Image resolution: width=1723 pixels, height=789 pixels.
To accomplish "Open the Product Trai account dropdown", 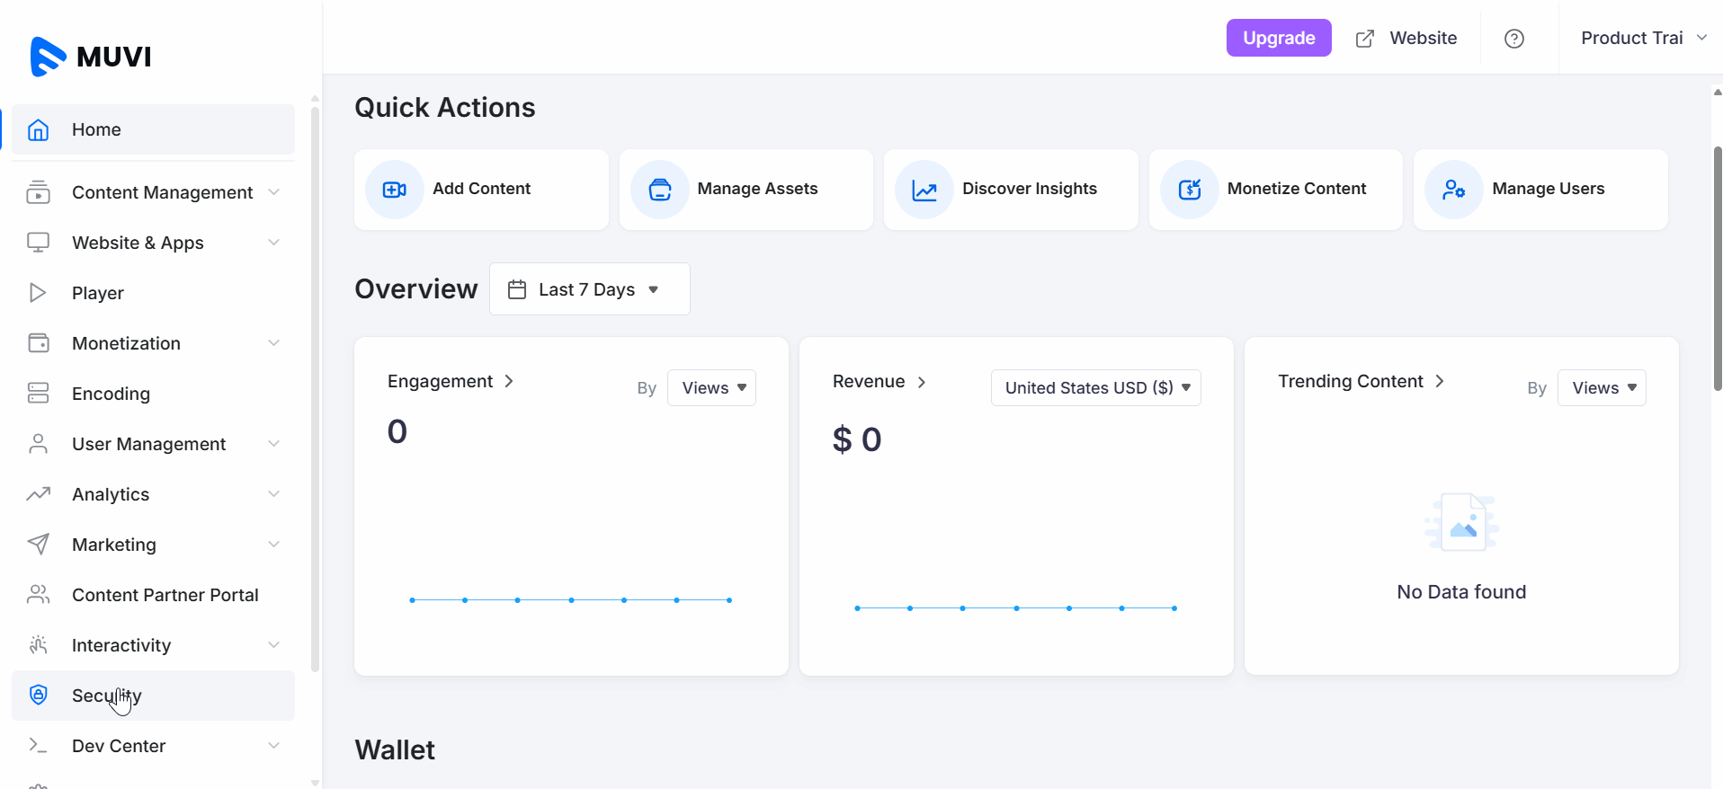I will 1642,39.
